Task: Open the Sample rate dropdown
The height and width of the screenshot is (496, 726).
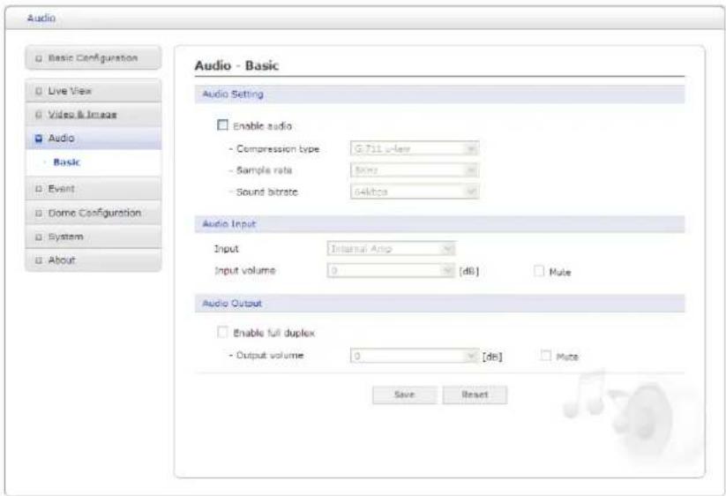Action: 415,170
